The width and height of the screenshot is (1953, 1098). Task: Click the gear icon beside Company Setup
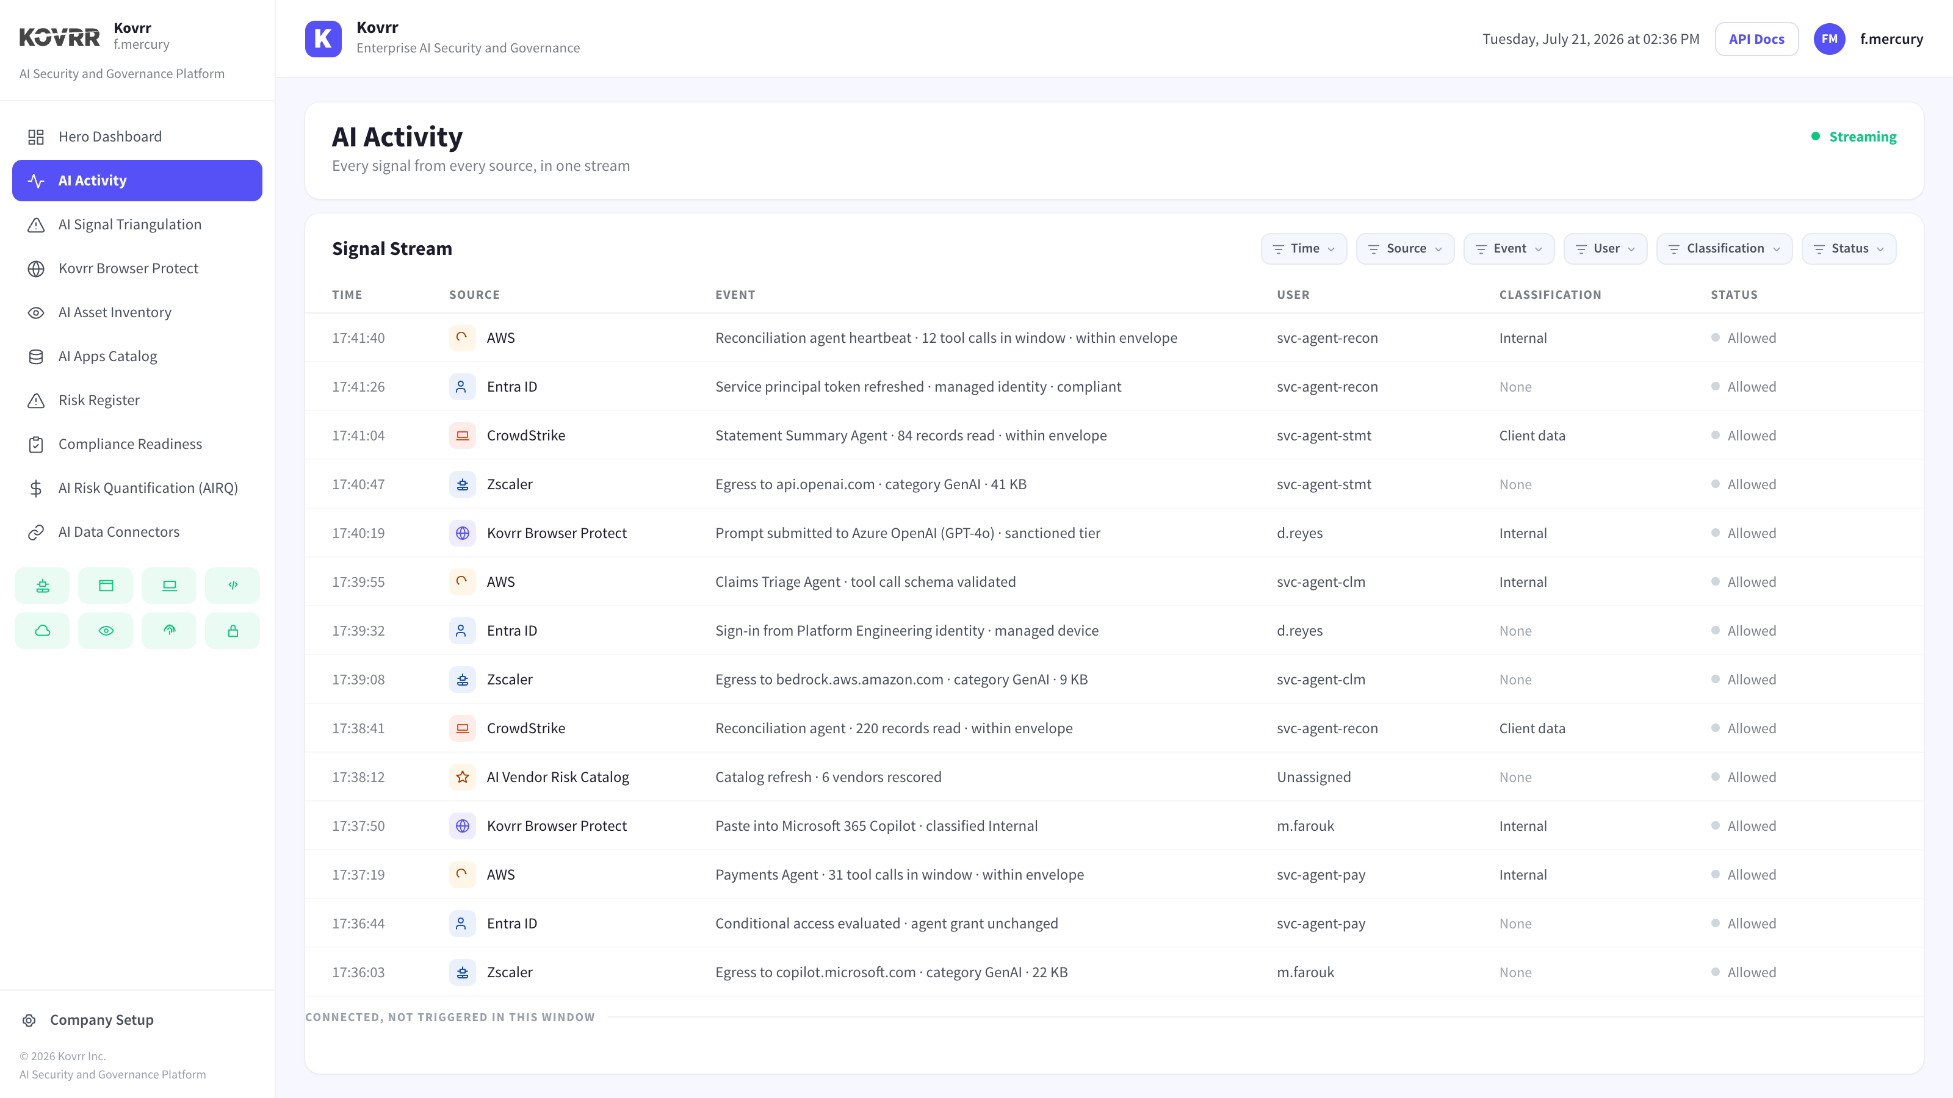click(x=29, y=1020)
